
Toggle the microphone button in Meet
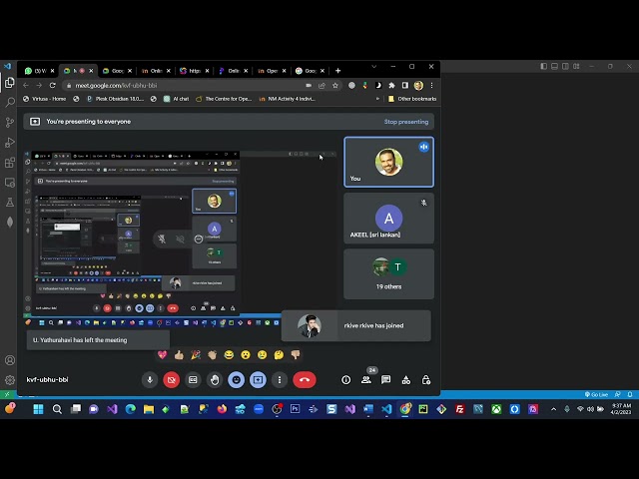150,379
